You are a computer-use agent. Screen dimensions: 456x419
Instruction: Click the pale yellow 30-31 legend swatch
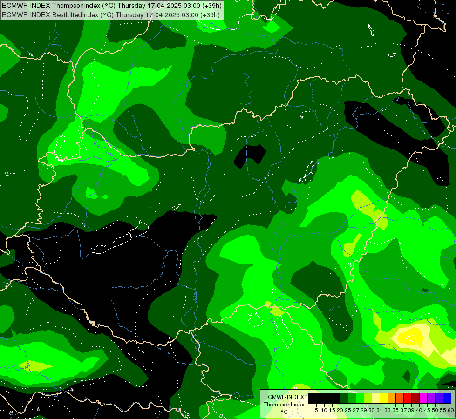[376, 398]
